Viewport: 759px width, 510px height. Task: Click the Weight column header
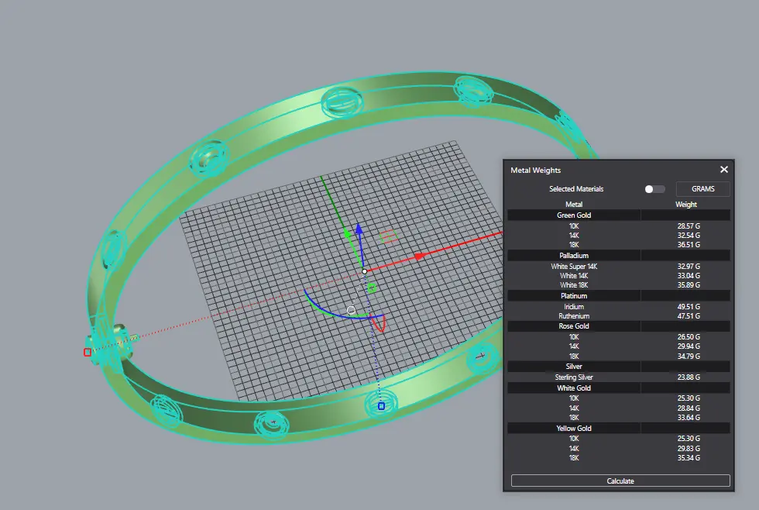[686, 205]
